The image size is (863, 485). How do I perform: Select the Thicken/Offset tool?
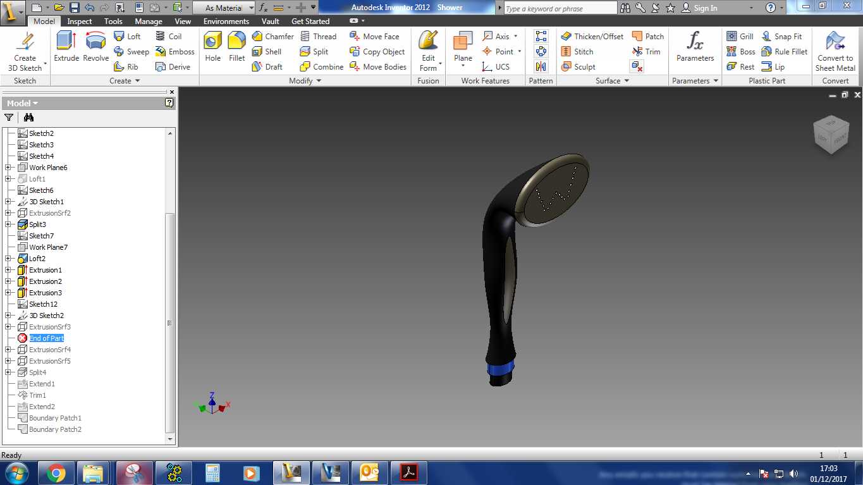(592, 37)
